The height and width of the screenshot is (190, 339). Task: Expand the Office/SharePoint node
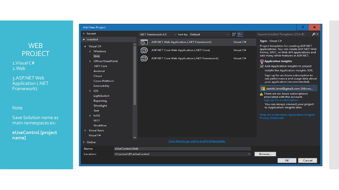tap(90, 61)
